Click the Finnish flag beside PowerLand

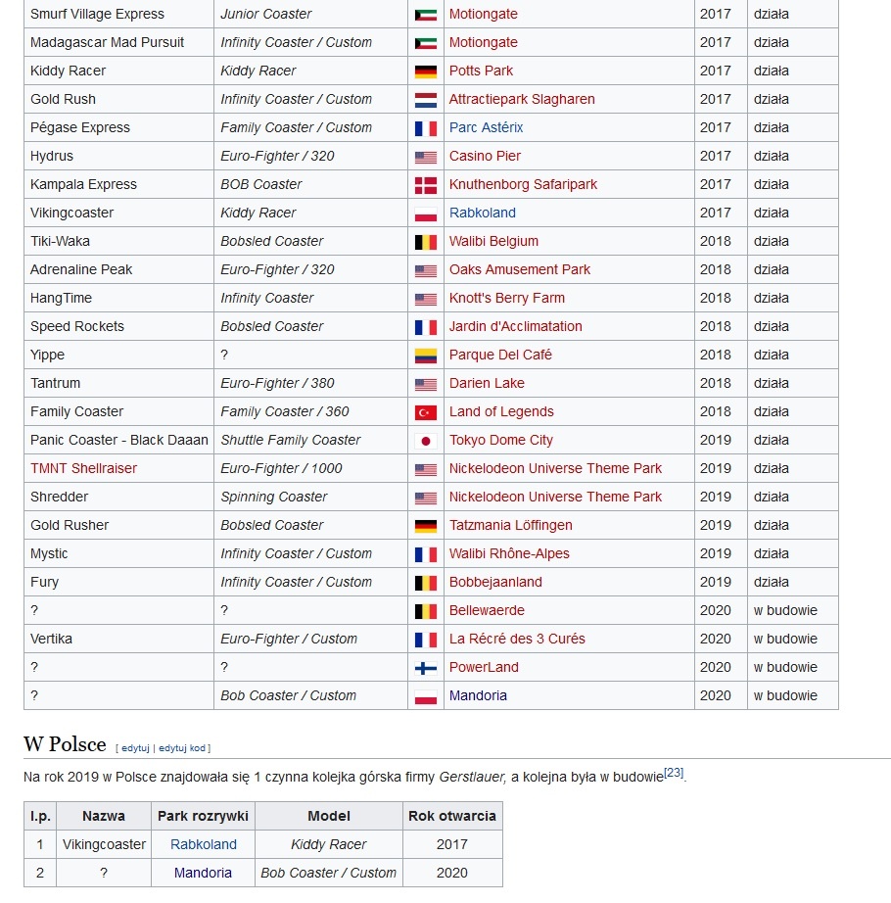point(425,668)
